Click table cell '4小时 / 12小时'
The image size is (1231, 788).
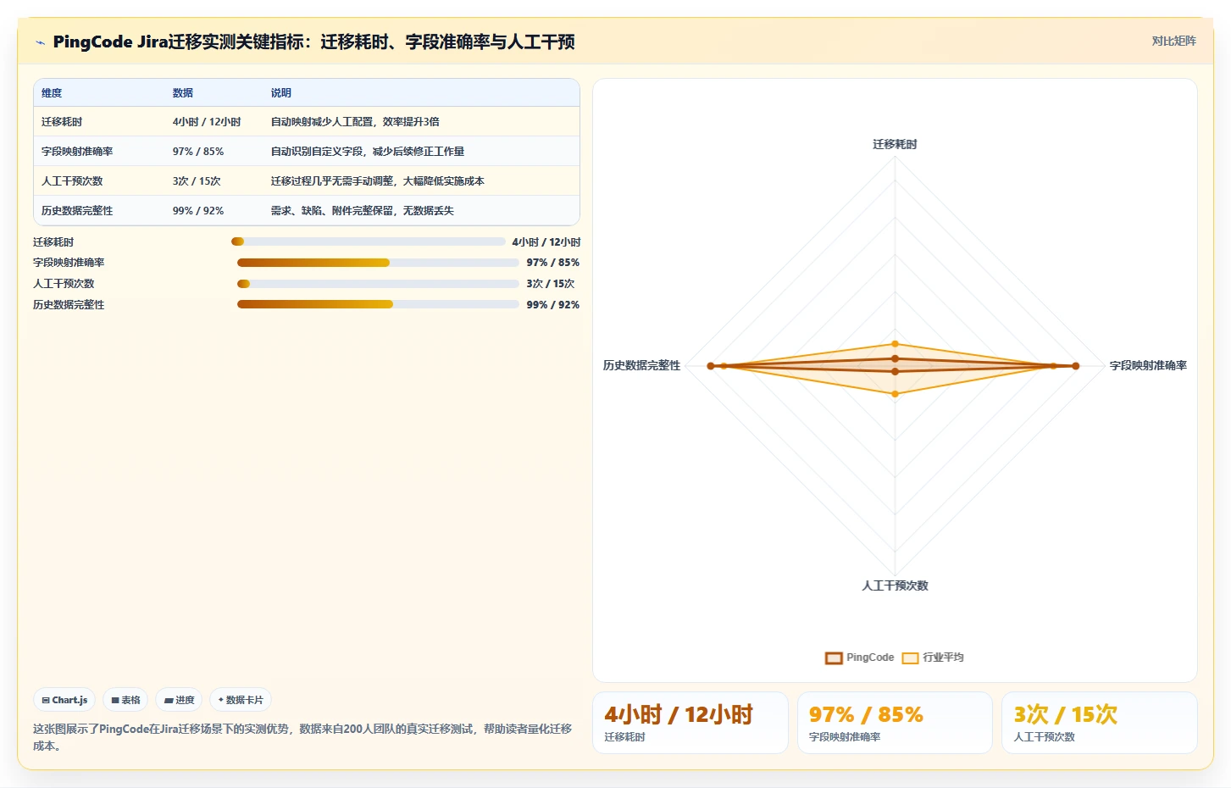(207, 122)
